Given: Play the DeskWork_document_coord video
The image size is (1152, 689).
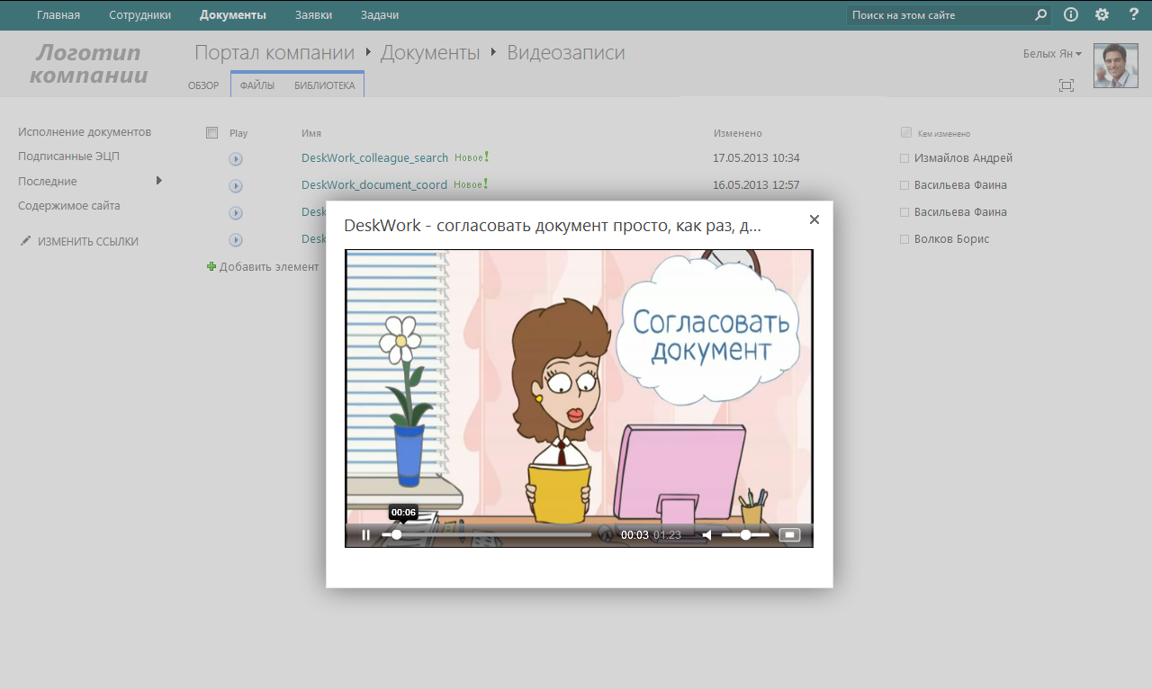Looking at the screenshot, I should click(x=236, y=186).
